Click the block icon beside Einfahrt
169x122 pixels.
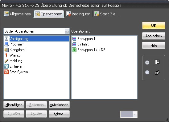(74, 44)
